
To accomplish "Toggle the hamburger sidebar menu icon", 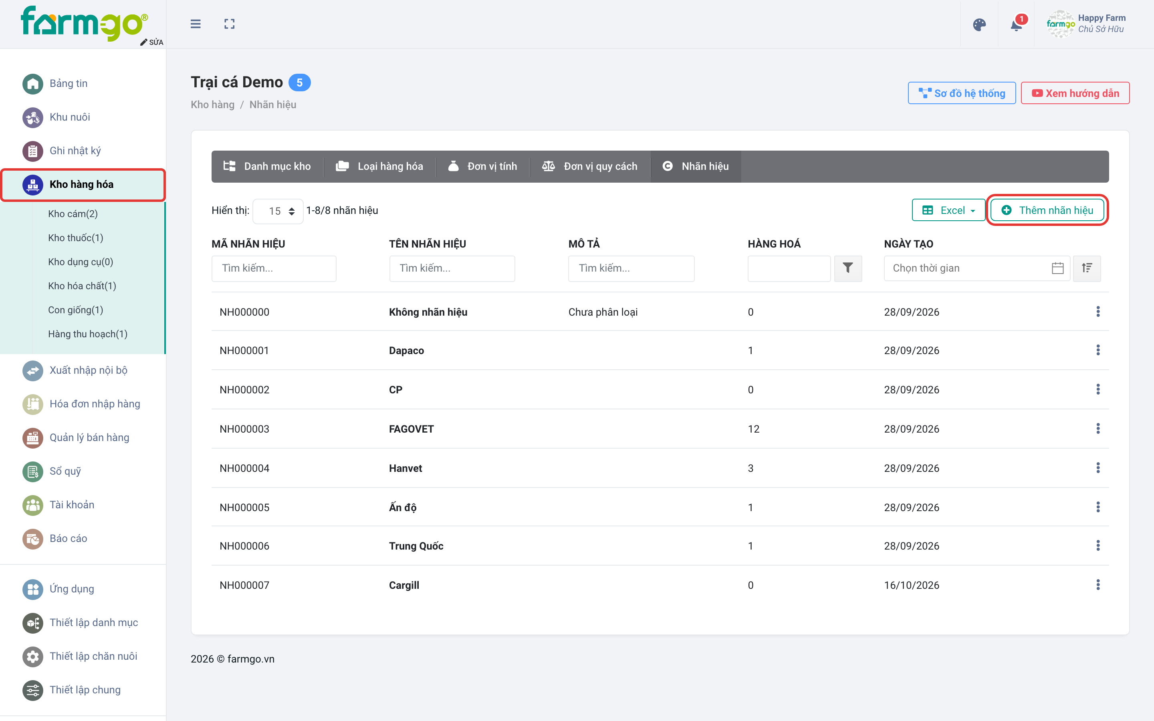I will coord(196,24).
